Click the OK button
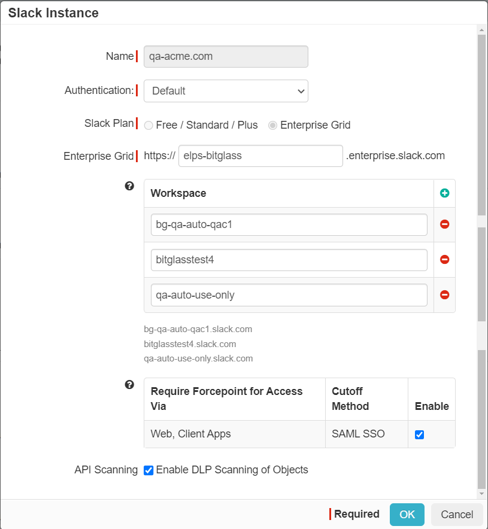This screenshot has height=529, width=488. click(x=407, y=515)
